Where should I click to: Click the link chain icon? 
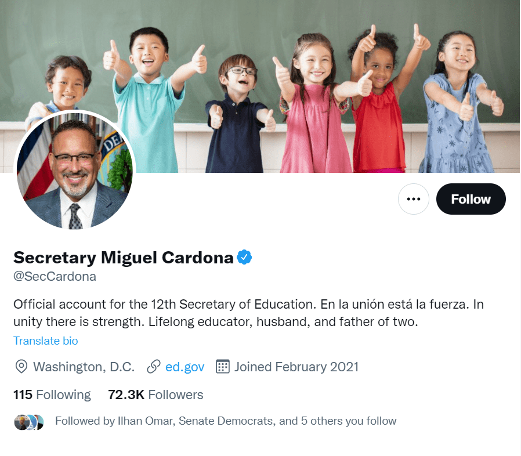coord(154,367)
